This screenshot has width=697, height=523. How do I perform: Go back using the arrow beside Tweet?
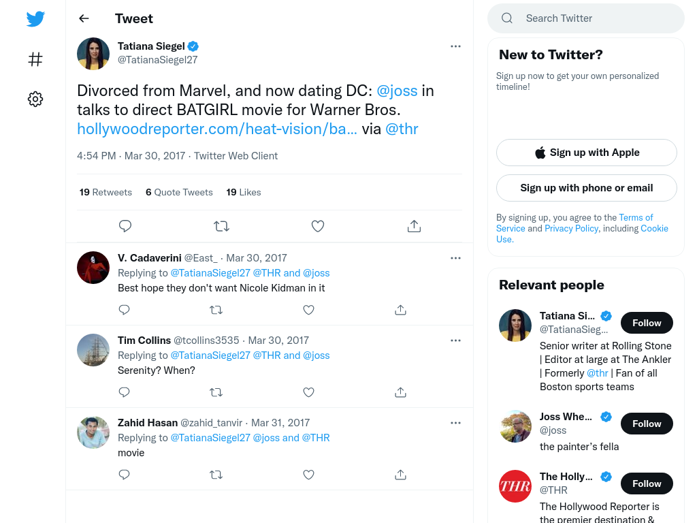[x=84, y=18]
